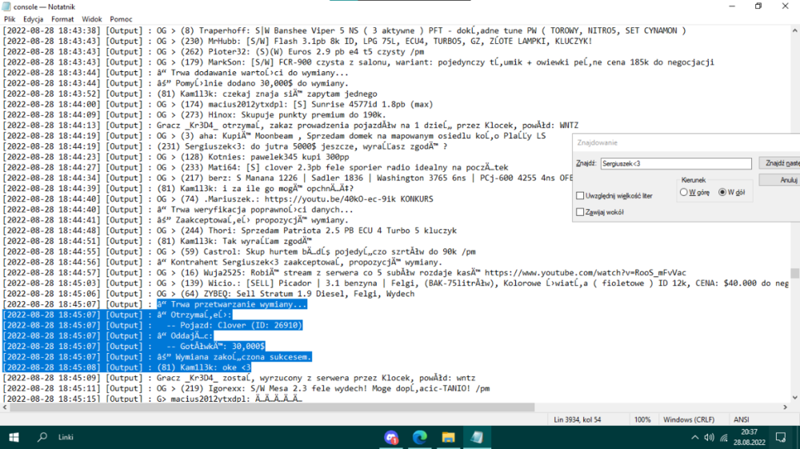The height and width of the screenshot is (449, 800).
Task: Click the Notatnik app icon in title bar
Action: (6, 6)
